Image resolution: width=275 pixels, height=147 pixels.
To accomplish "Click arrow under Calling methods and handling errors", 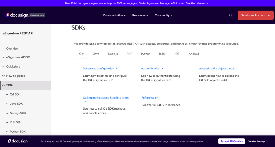I will (85, 102).
